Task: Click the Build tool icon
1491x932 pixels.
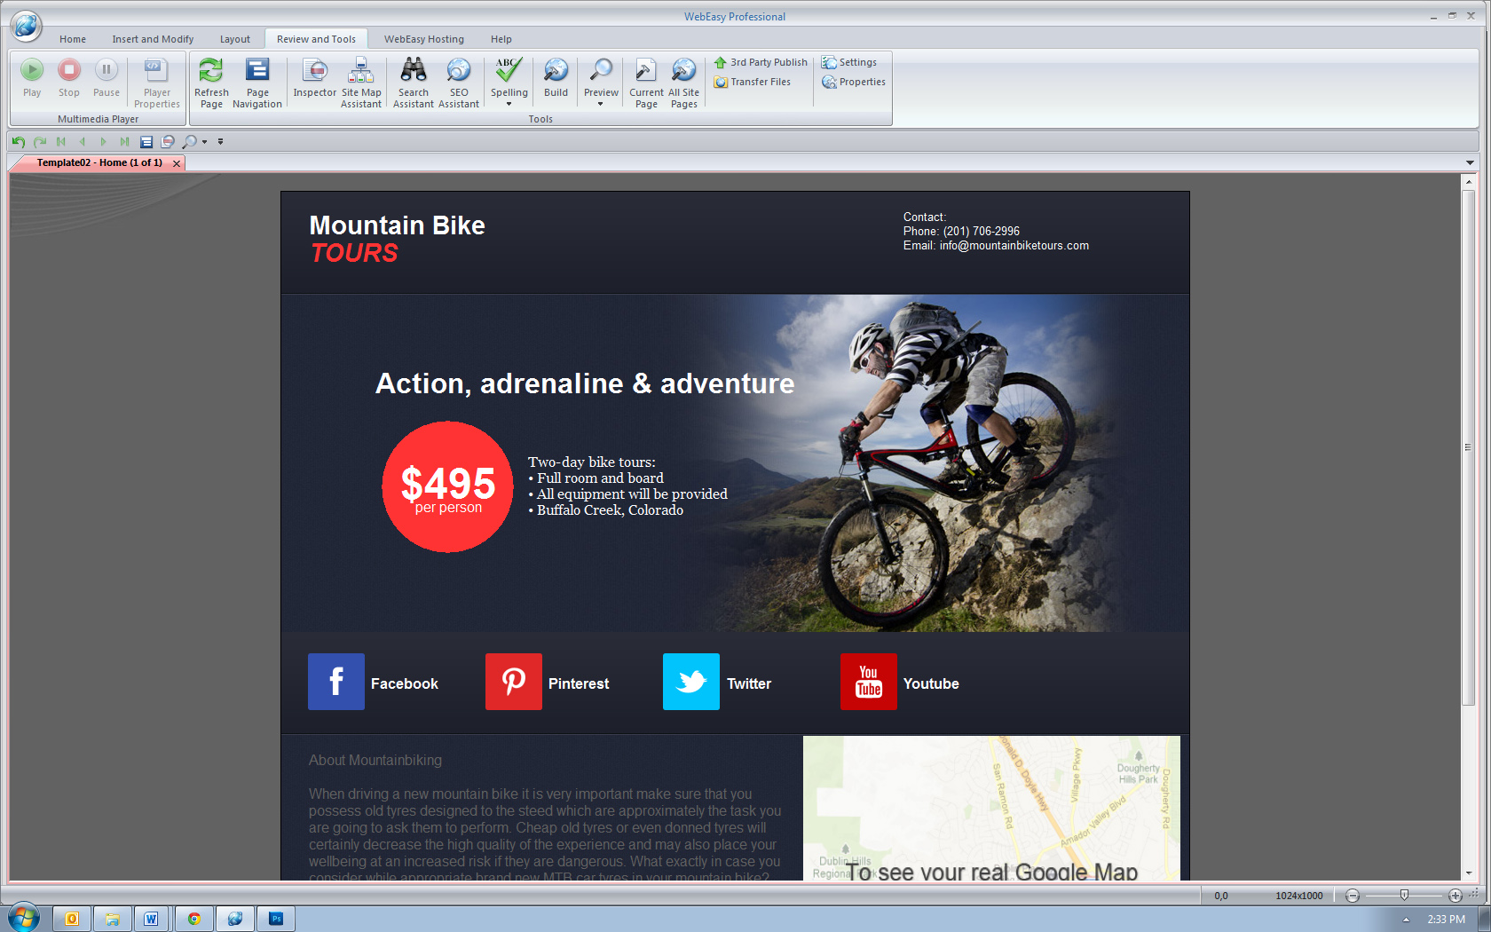Action: pyautogui.click(x=556, y=71)
